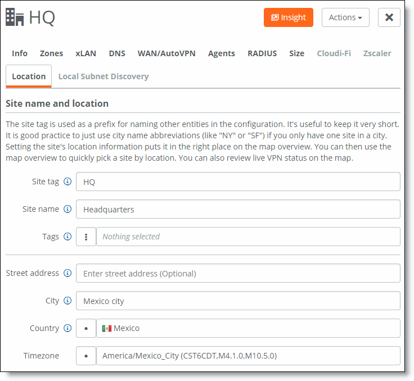Select the WAN/AutoVPN tab
The width and height of the screenshot is (414, 381).
(x=166, y=53)
